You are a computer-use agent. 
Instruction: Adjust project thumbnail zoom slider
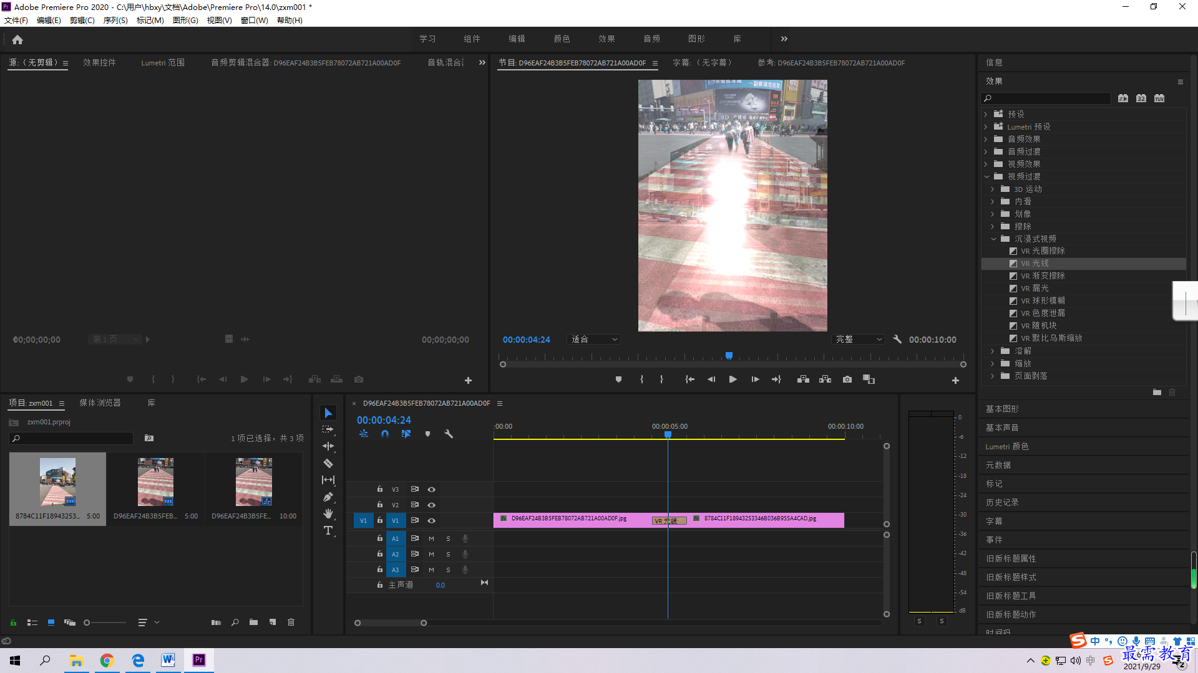click(87, 623)
